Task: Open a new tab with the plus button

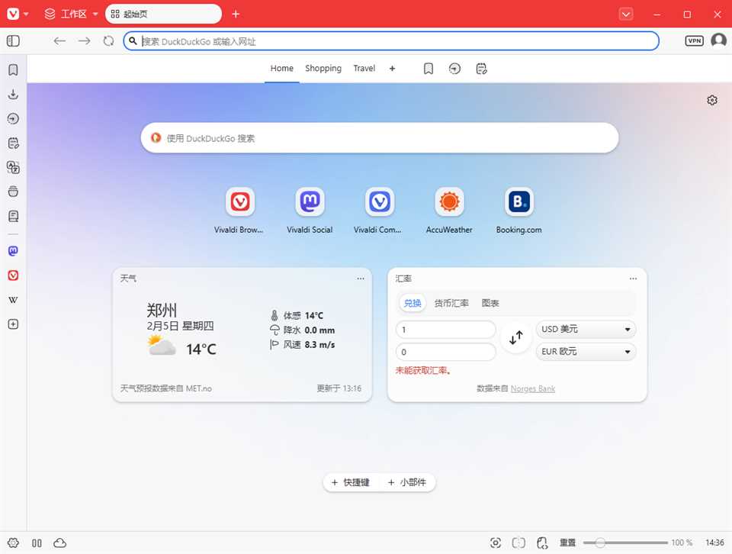Action: pos(236,14)
